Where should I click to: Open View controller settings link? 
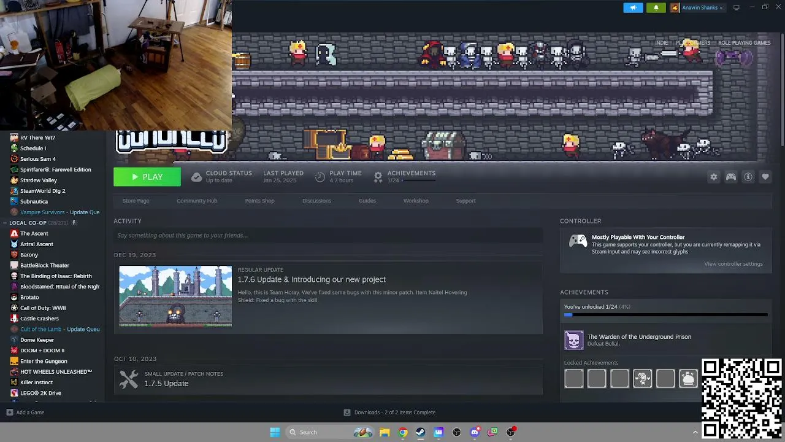[x=733, y=264]
